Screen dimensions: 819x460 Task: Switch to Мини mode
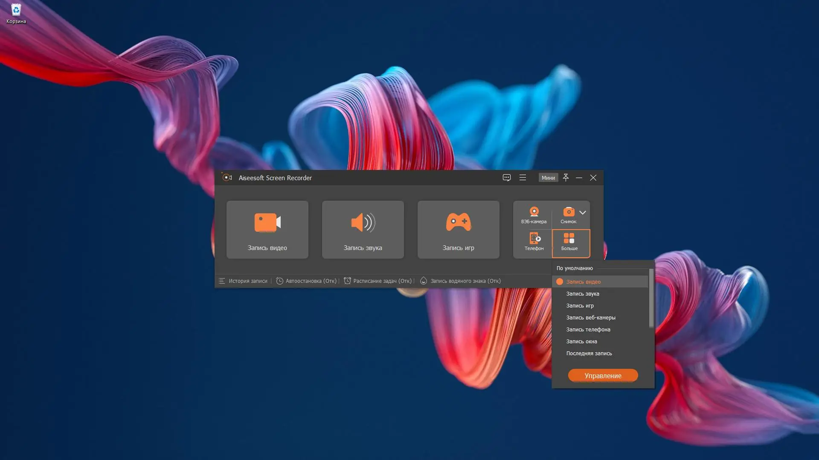pyautogui.click(x=548, y=178)
